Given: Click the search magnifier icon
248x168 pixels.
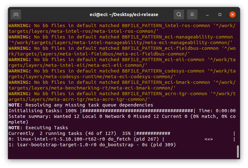Looking at the screenshot, I should [x=179, y=14].
